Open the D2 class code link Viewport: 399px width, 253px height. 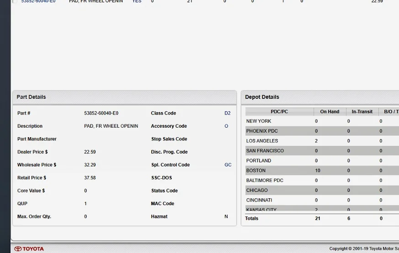(227, 113)
